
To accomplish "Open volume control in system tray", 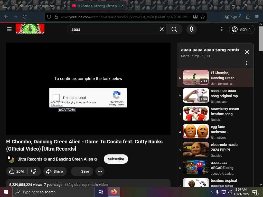I will (x=230, y=192).
